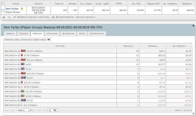Click the filter cell 08/24/2023-08/28/2038 RB:75%

pos(39,10)
